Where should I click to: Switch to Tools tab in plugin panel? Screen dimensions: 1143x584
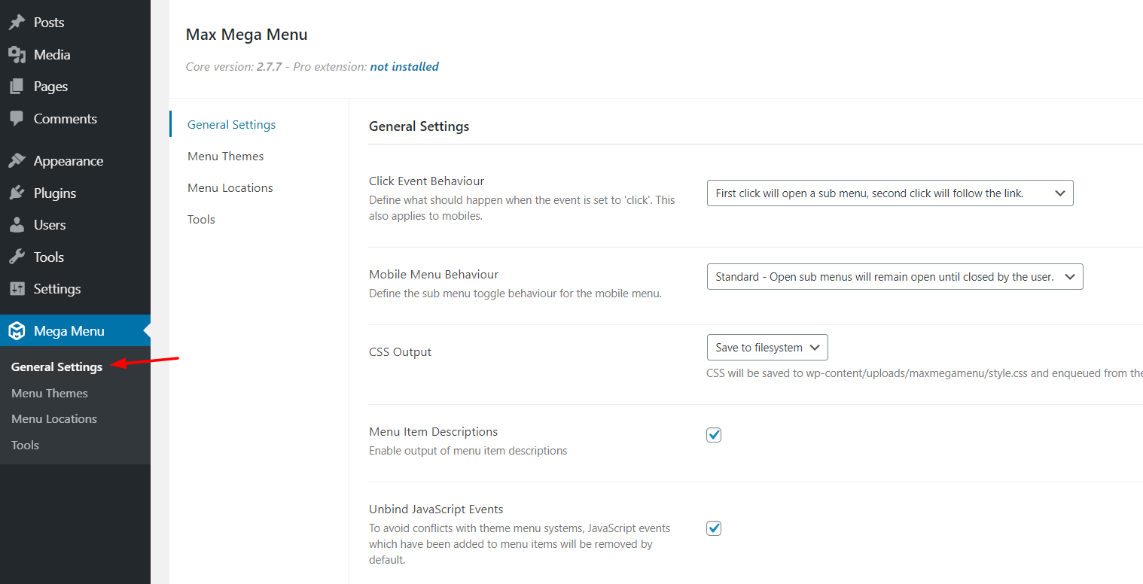click(202, 220)
